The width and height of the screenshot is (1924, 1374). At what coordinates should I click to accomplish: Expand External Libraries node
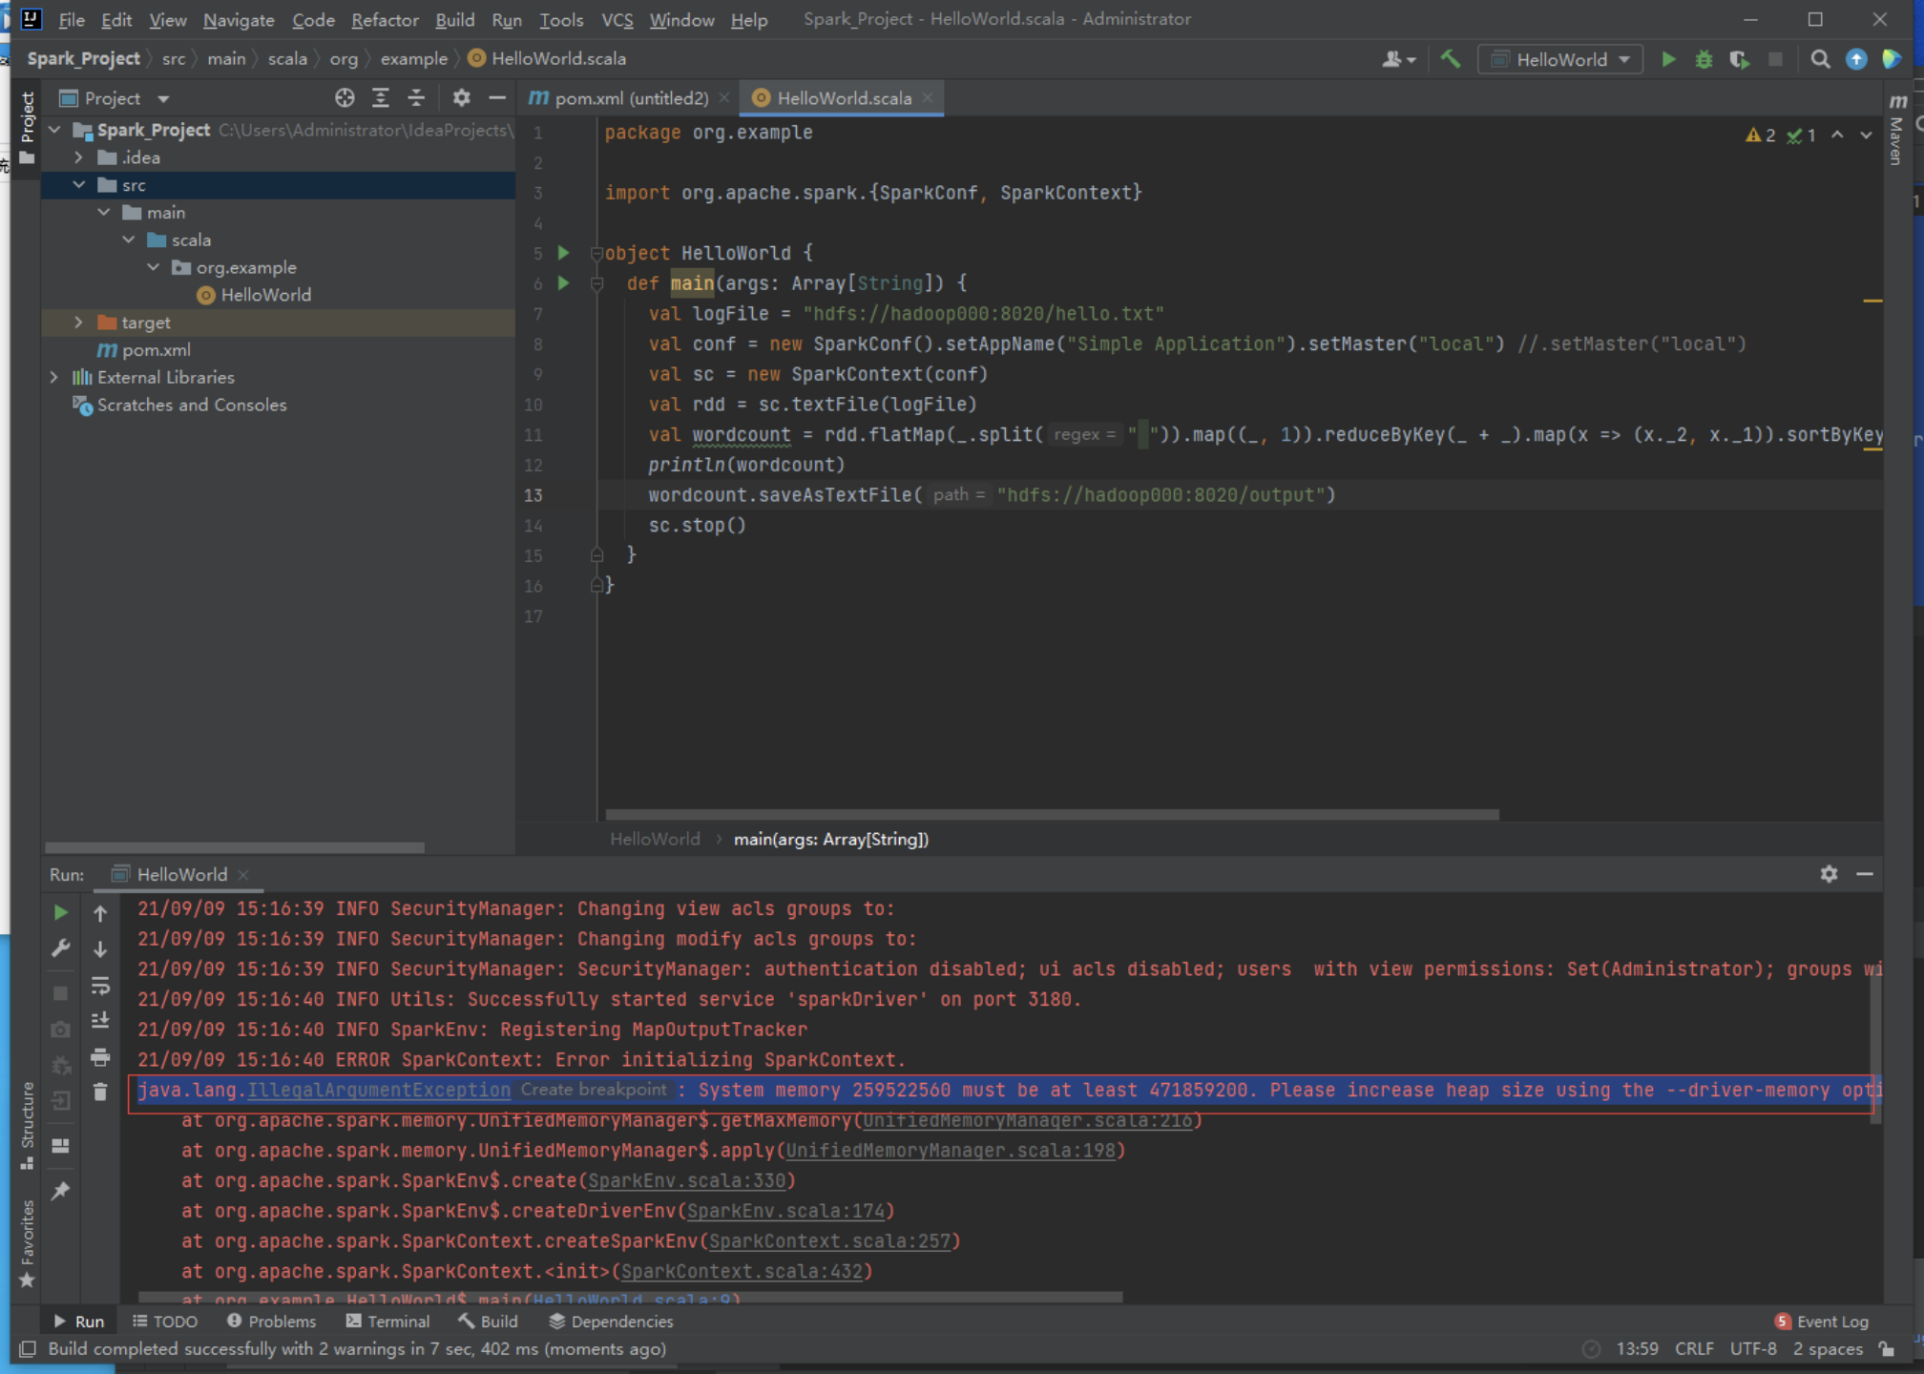54,377
